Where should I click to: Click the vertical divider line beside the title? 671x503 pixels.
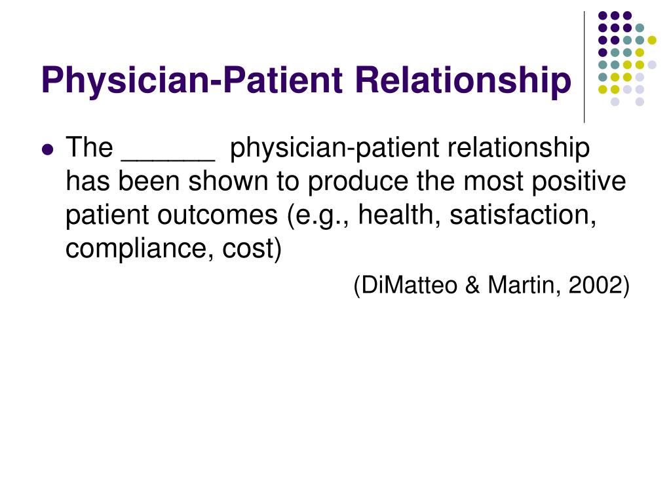[x=584, y=67]
